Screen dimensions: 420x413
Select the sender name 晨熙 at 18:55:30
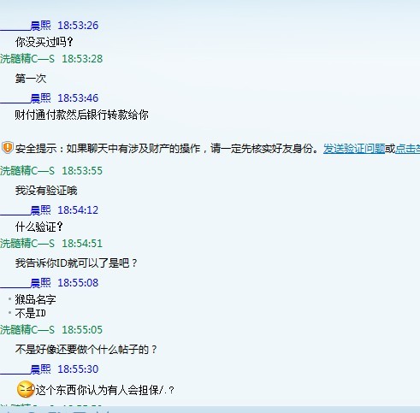pos(40,369)
